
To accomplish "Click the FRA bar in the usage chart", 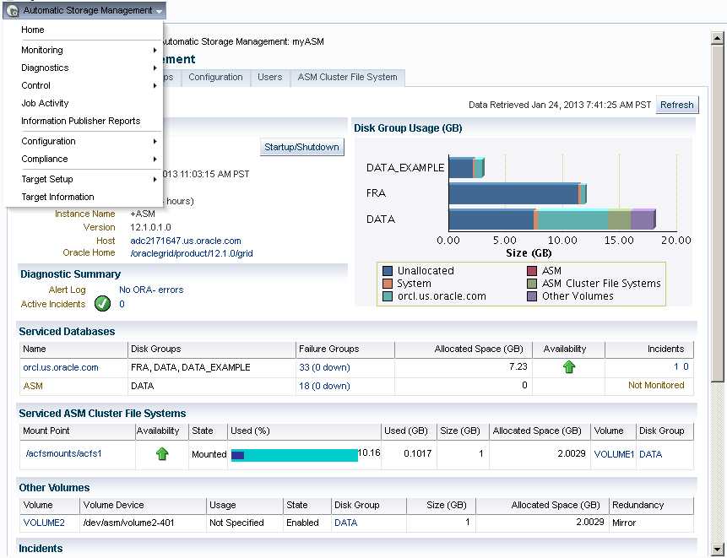I will tap(518, 193).
